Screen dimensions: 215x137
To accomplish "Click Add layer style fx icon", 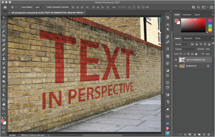I will pos(185,134).
